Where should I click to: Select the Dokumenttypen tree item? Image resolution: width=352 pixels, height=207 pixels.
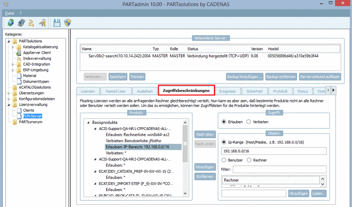tap(36, 82)
